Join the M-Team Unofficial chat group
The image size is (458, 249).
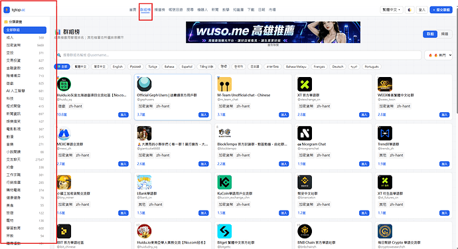pos(284,115)
